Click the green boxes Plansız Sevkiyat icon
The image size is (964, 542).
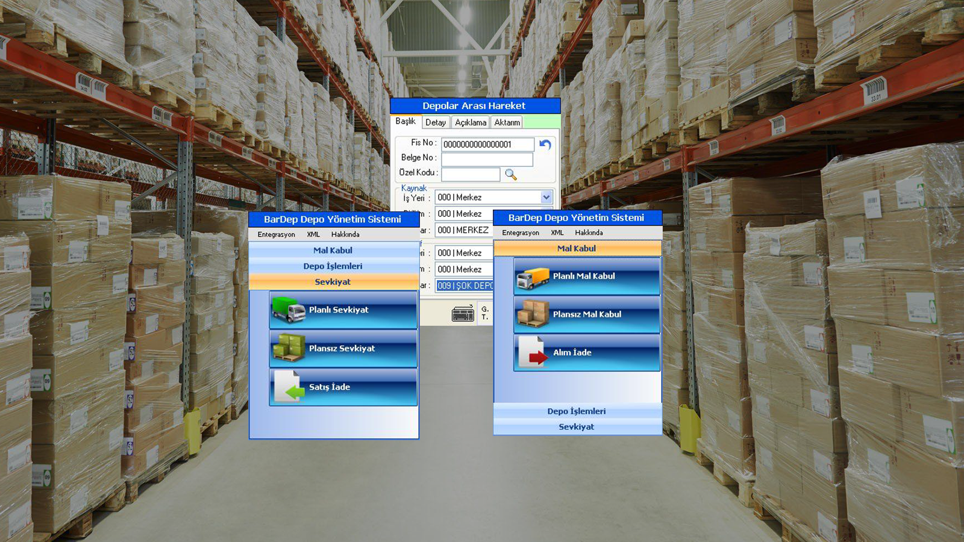pyautogui.click(x=289, y=349)
